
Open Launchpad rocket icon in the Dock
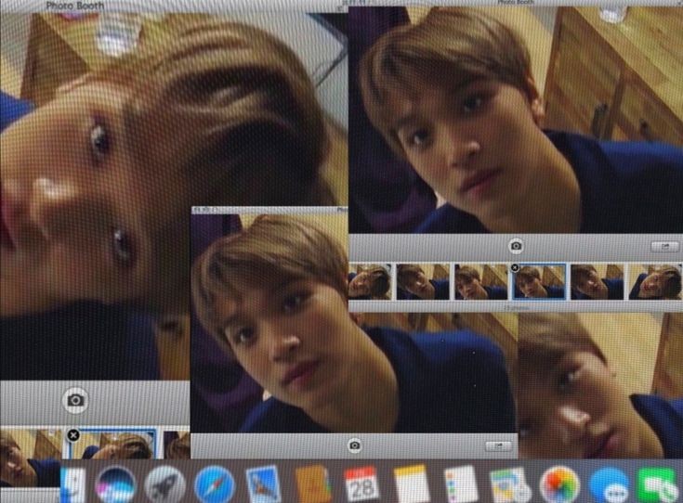[x=164, y=484]
